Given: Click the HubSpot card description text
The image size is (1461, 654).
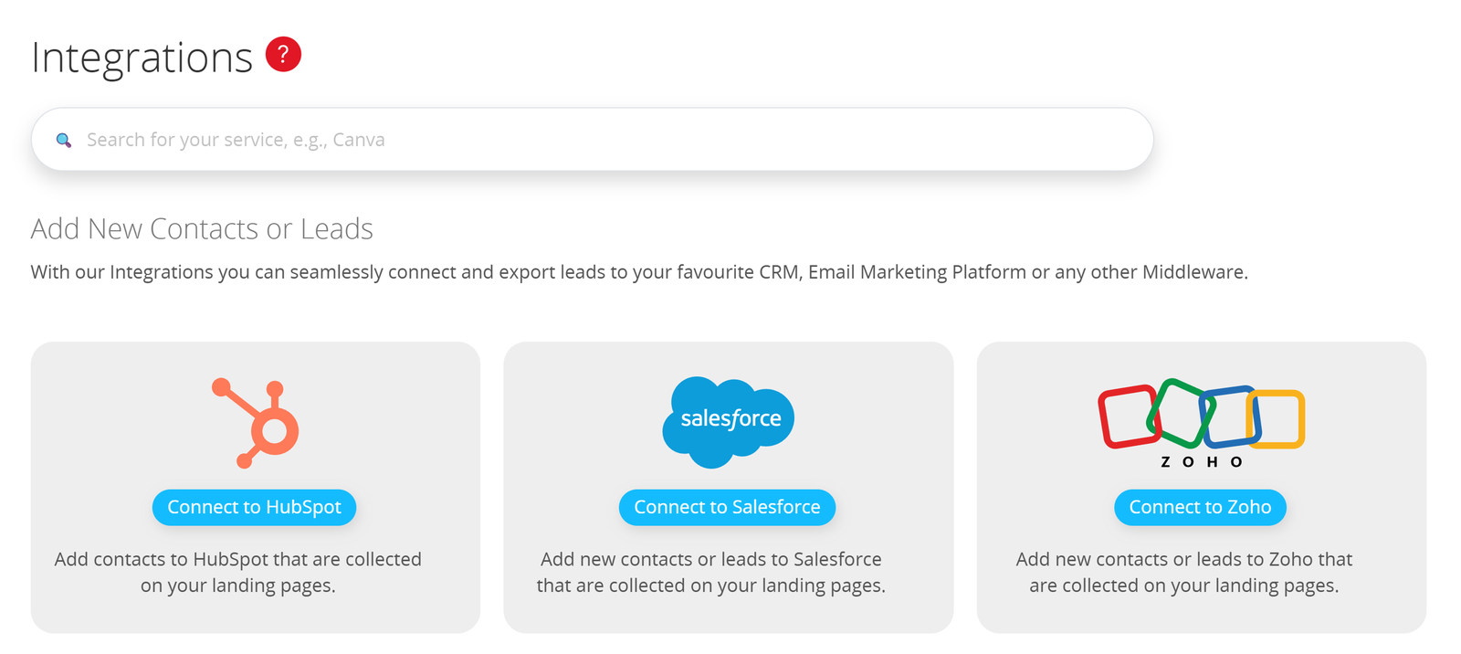Looking at the screenshot, I should pyautogui.click(x=237, y=572).
